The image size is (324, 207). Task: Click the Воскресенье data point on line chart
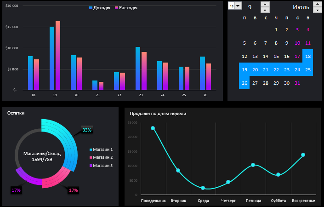coord(303,155)
